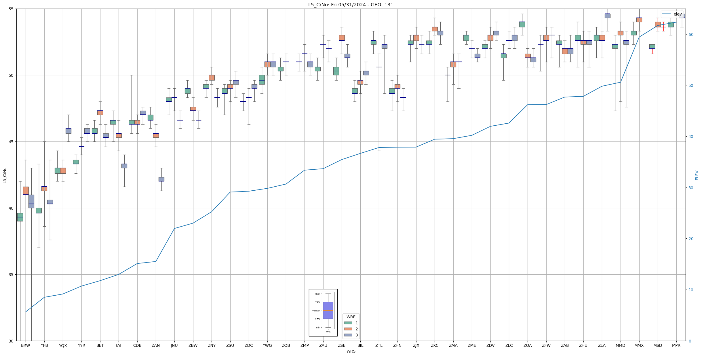This screenshot has height=356, width=702.
Task: Click the ZSU x-axis label
Action: click(x=230, y=345)
